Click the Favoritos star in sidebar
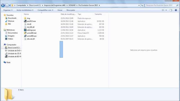Screen dimensions: 180x101 tap(5, 15)
